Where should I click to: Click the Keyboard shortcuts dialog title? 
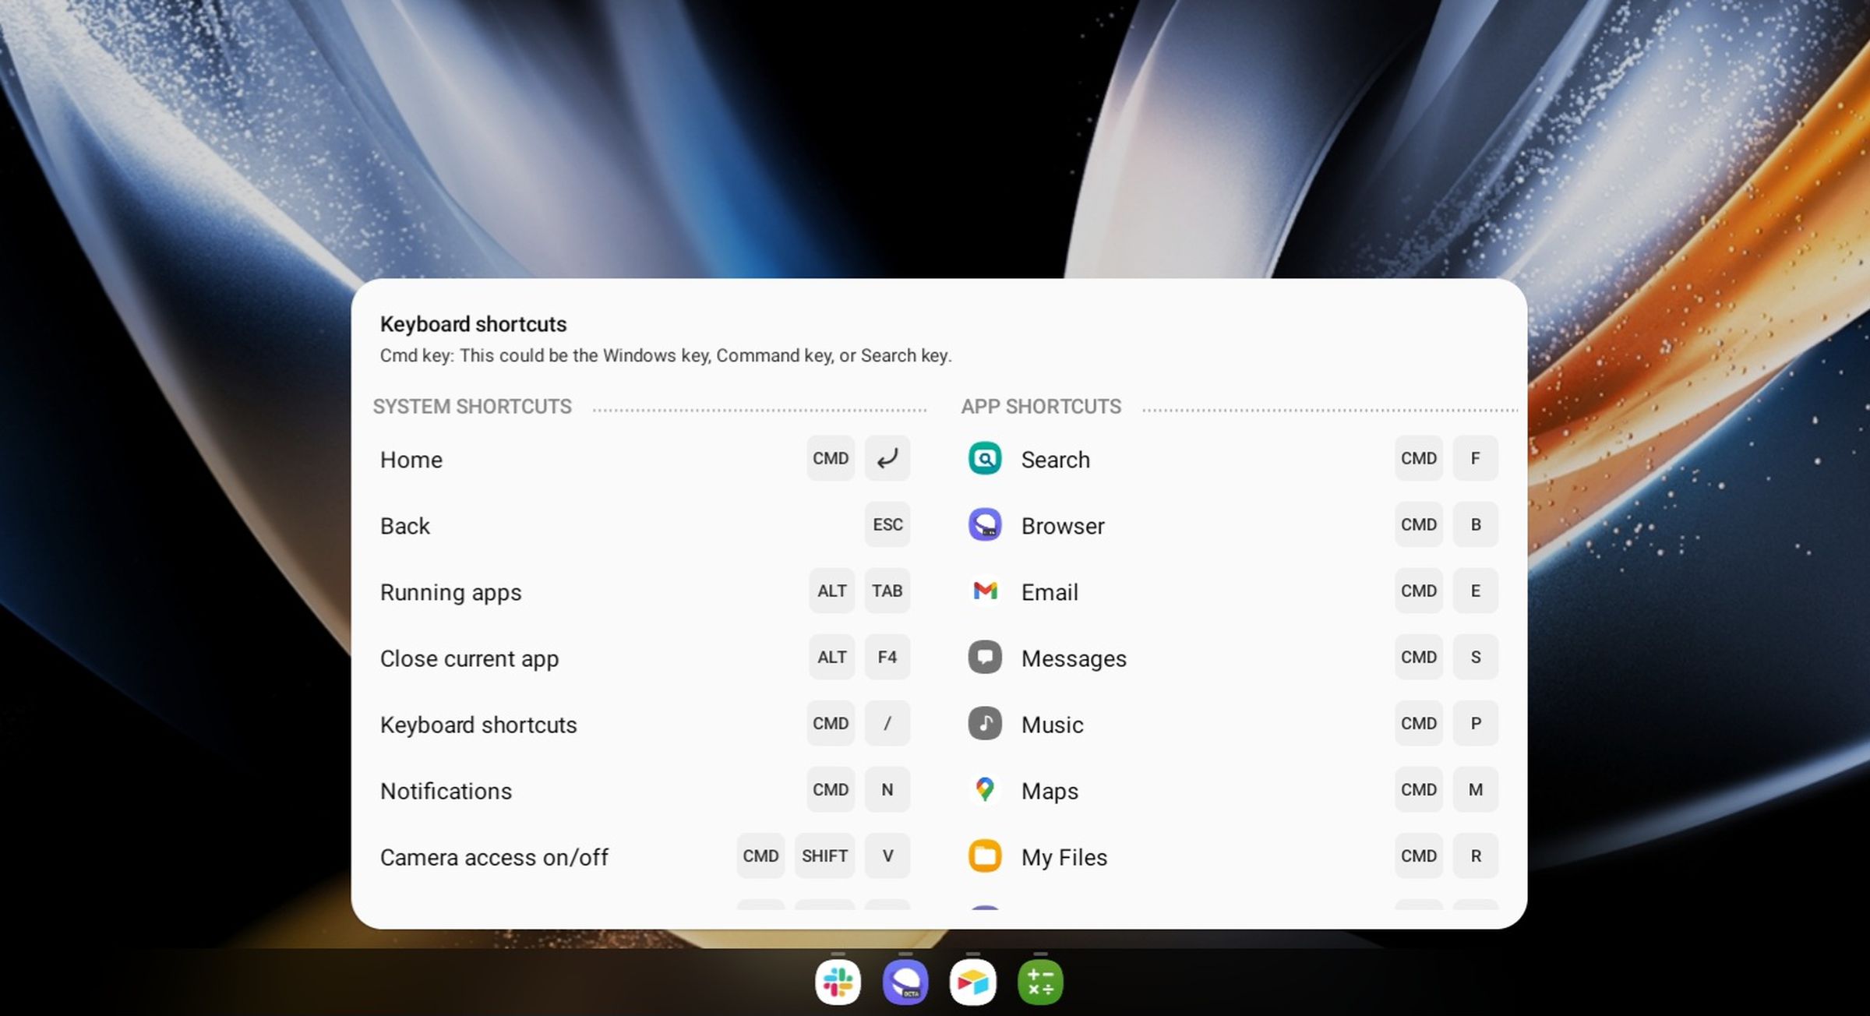pyautogui.click(x=473, y=324)
